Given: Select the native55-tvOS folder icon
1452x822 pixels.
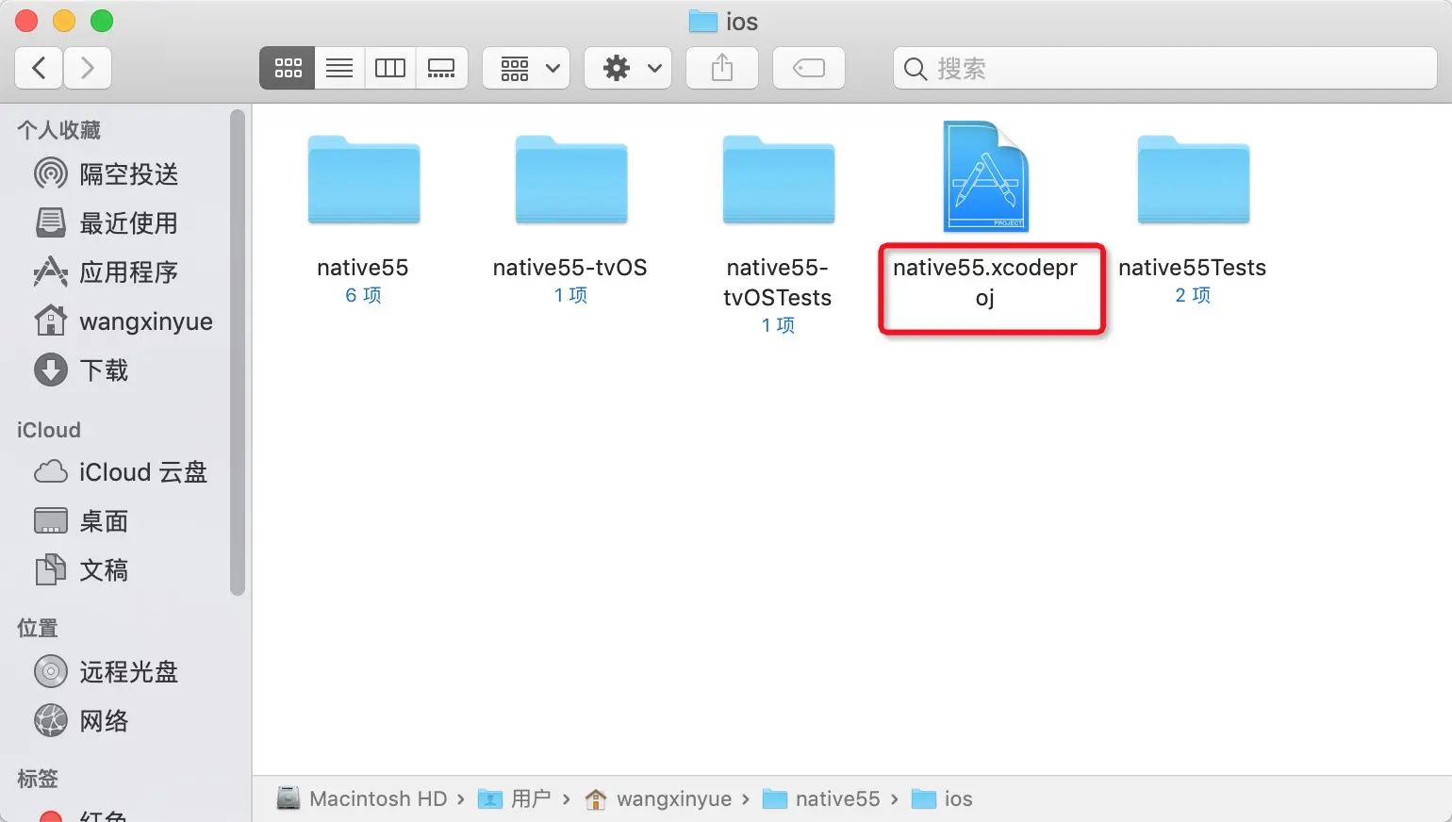Looking at the screenshot, I should 570,179.
